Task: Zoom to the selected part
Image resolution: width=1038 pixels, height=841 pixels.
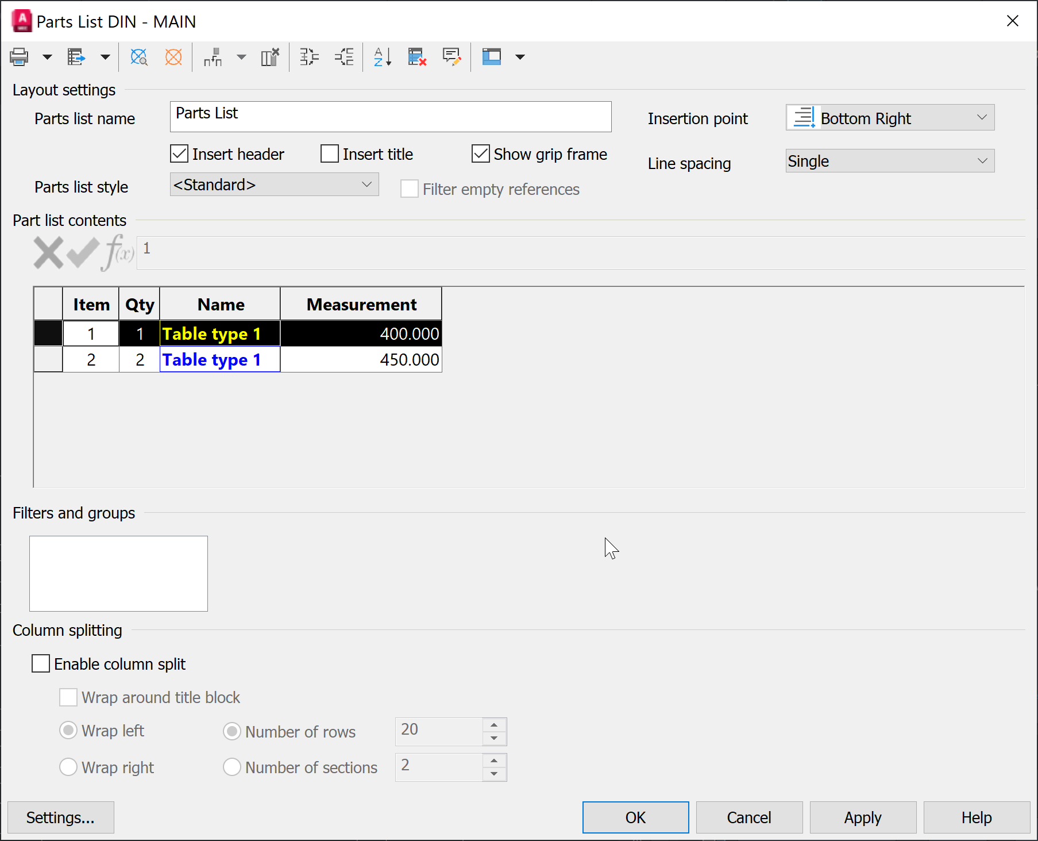Action: [139, 57]
